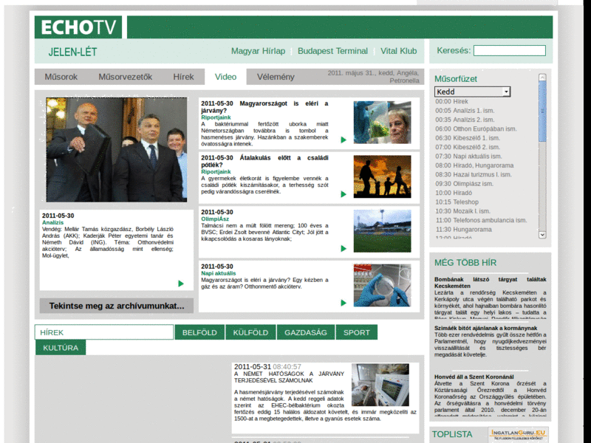Open the Vélemény tab
Image resolution: width=591 pixels, height=443 pixels.
click(x=276, y=77)
